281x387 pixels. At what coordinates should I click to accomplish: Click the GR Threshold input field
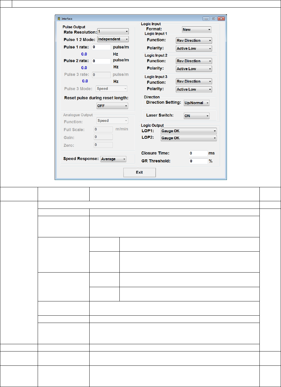click(198, 161)
